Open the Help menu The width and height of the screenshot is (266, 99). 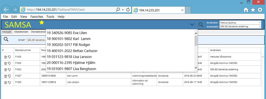pyautogui.click(x=61, y=17)
